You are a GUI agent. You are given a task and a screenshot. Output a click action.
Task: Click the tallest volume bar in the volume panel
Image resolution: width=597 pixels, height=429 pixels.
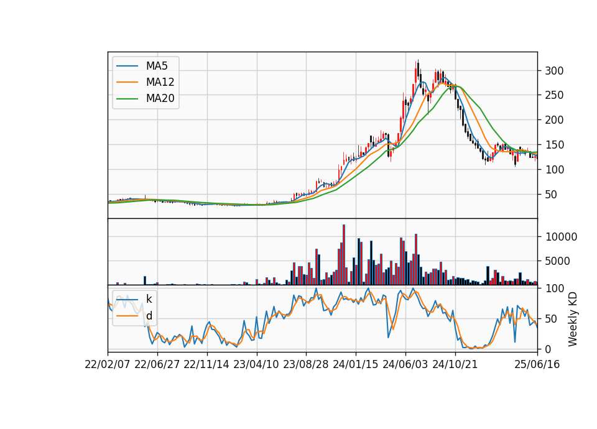344,254
